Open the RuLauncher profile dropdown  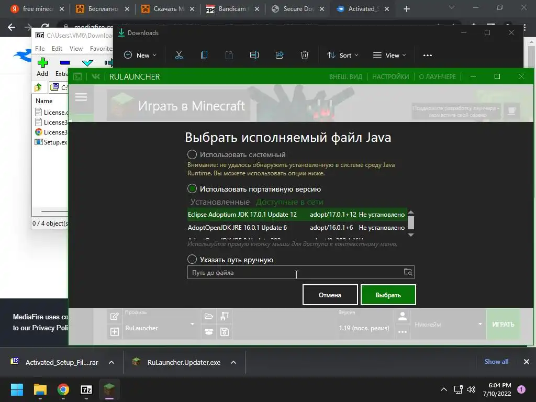[161, 324]
